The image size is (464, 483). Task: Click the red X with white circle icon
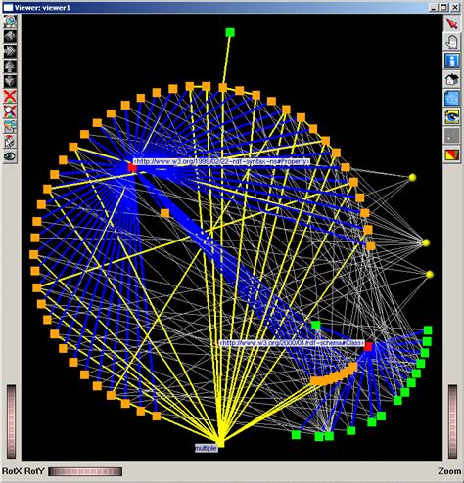[x=10, y=111]
